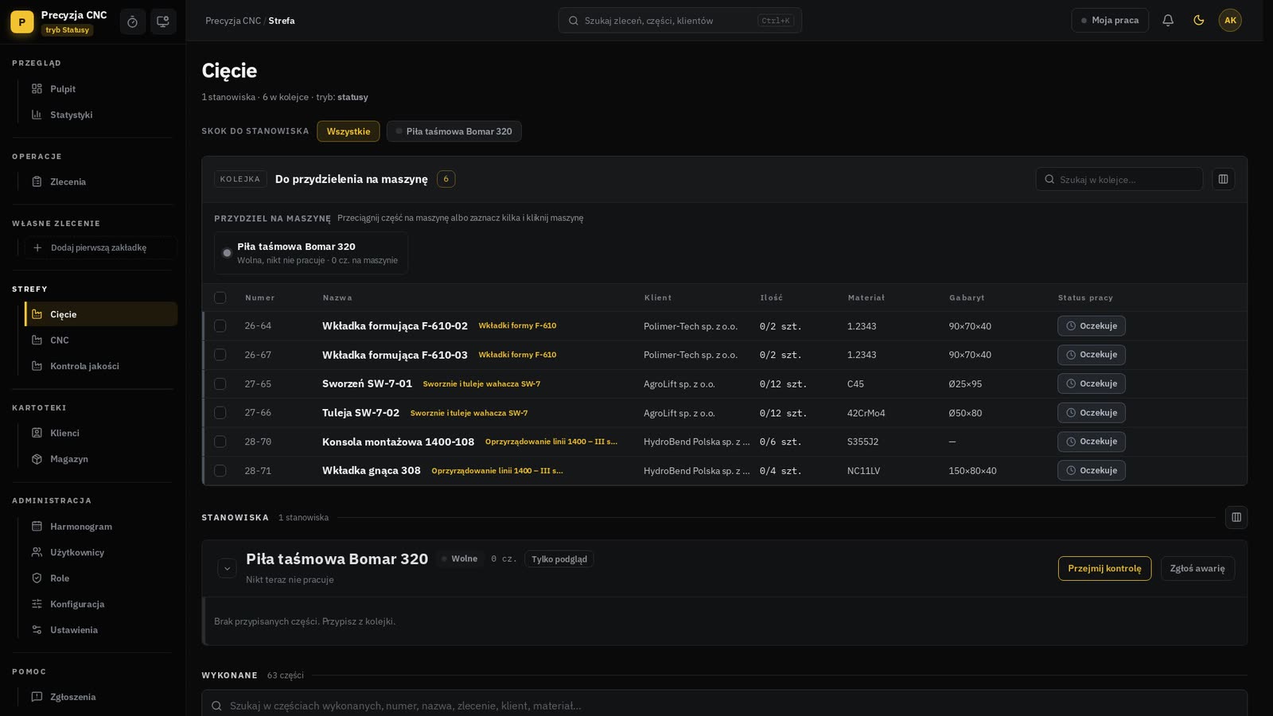Select the checkbox for row 27-66

pyautogui.click(x=220, y=413)
